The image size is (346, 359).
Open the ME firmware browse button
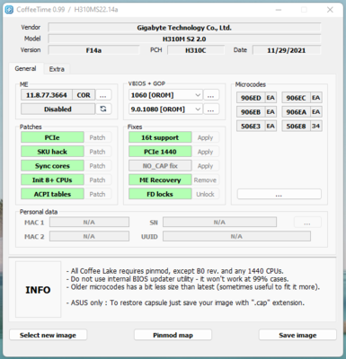(x=103, y=95)
